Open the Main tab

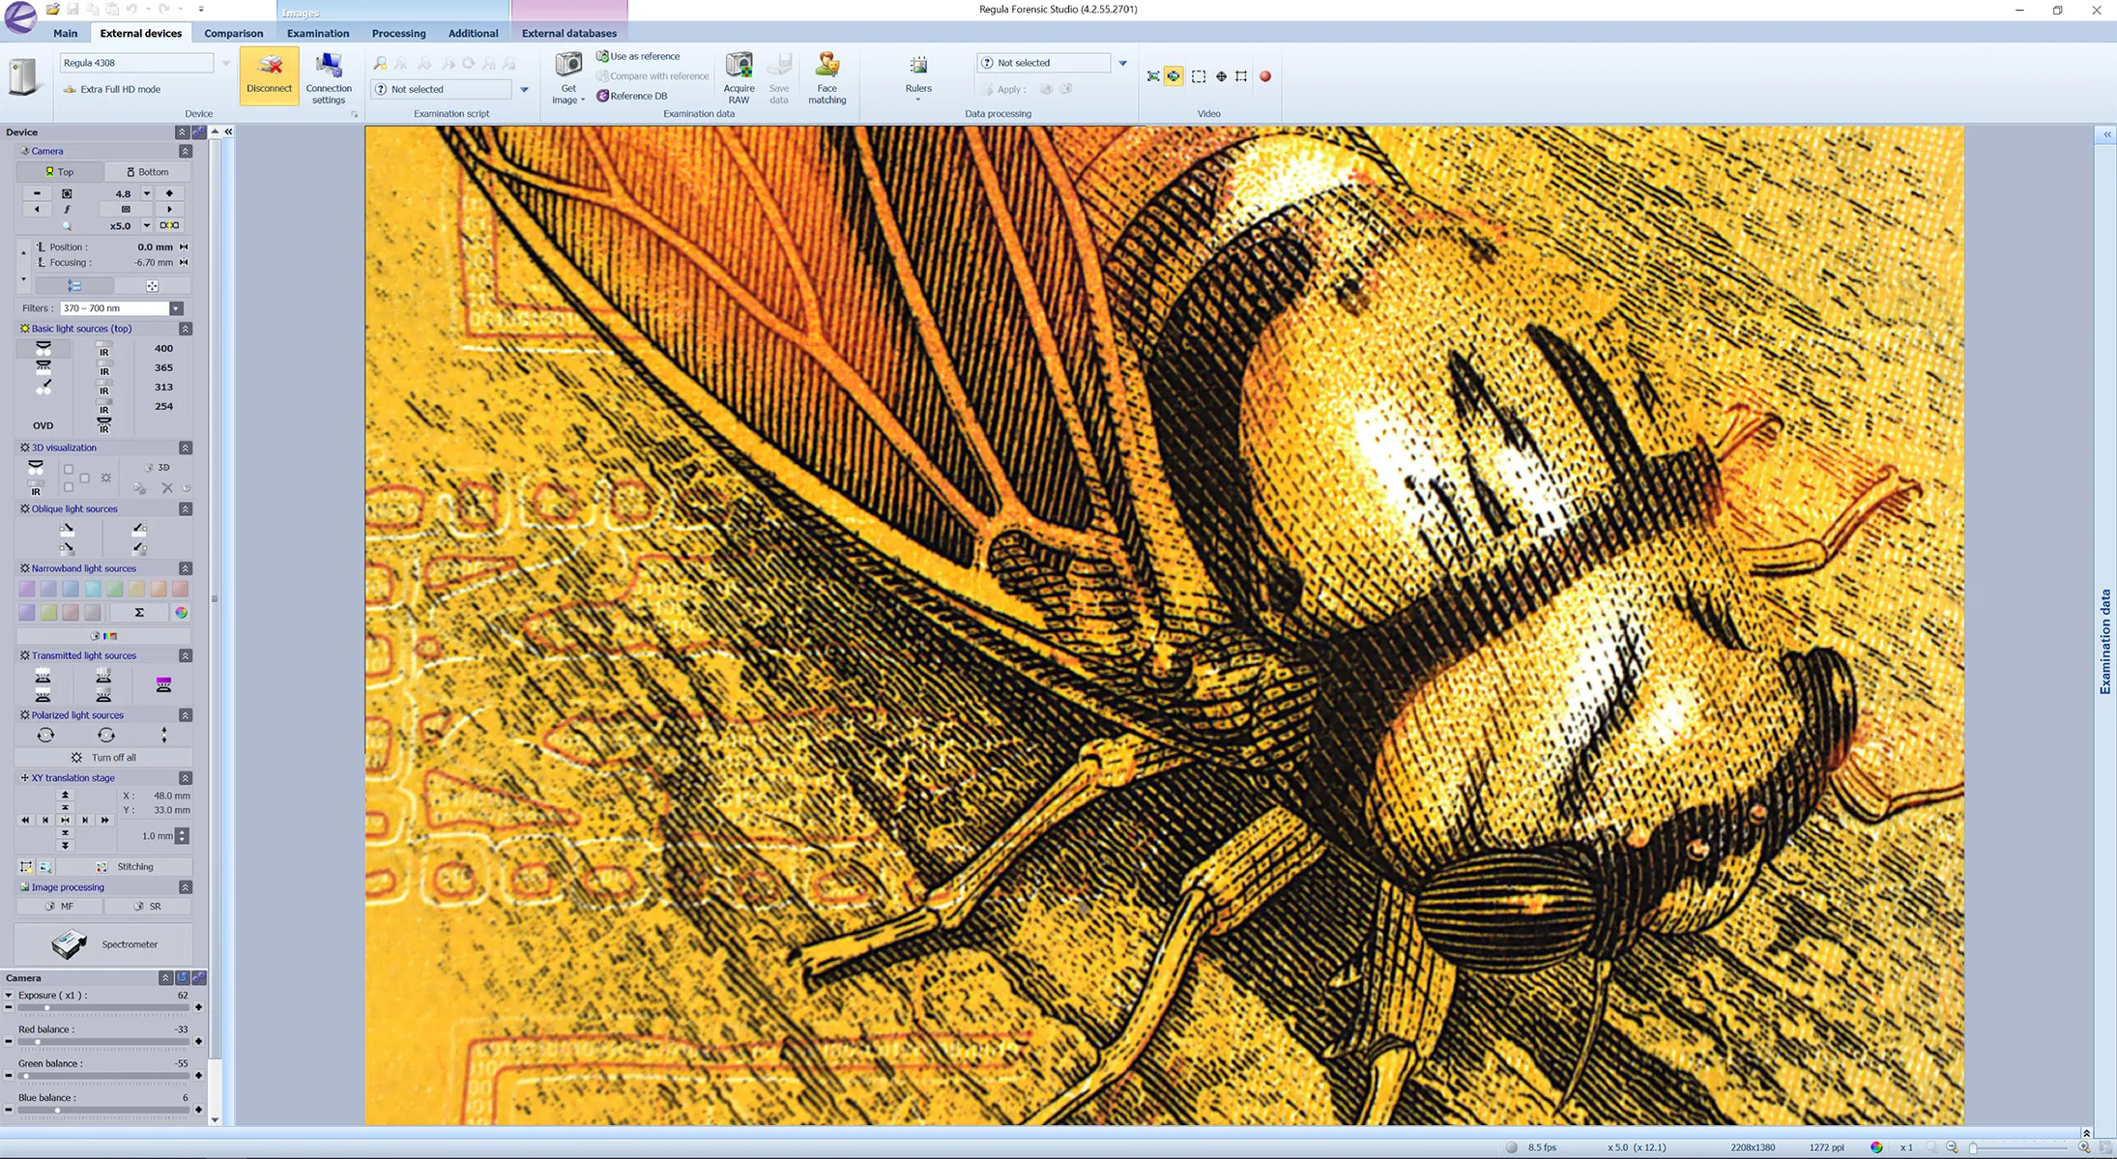click(66, 33)
